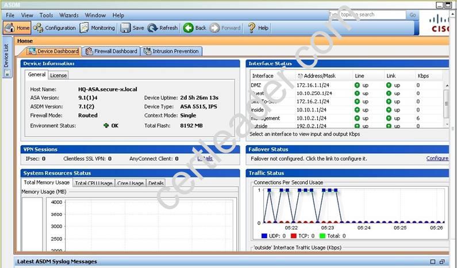Click the inside Line status up icon
The image size is (457, 268).
point(357,110)
